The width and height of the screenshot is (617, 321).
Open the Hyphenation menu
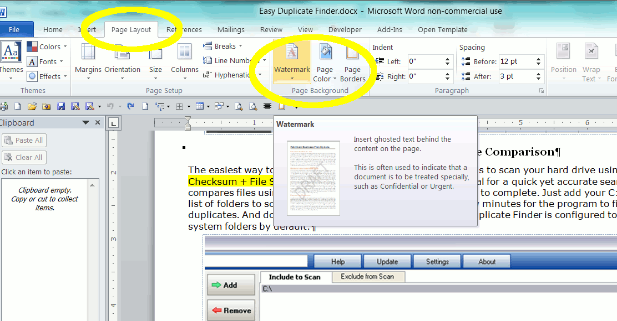pyautogui.click(x=232, y=75)
